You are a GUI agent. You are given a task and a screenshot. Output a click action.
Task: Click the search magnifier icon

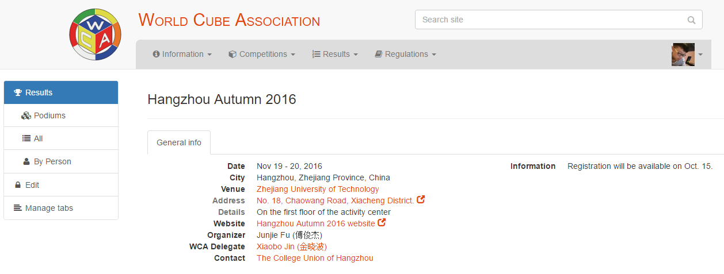click(691, 20)
